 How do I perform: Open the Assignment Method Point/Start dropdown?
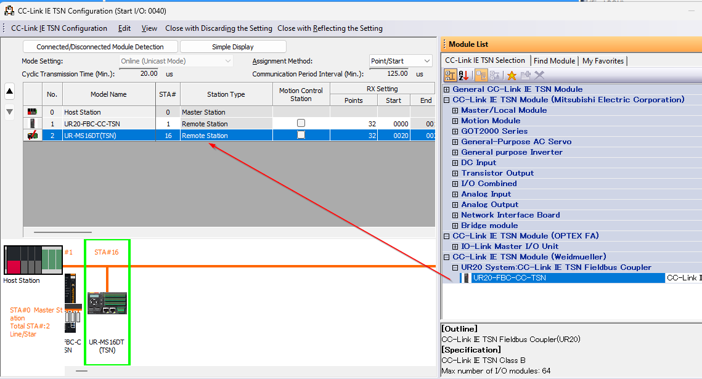[401, 61]
